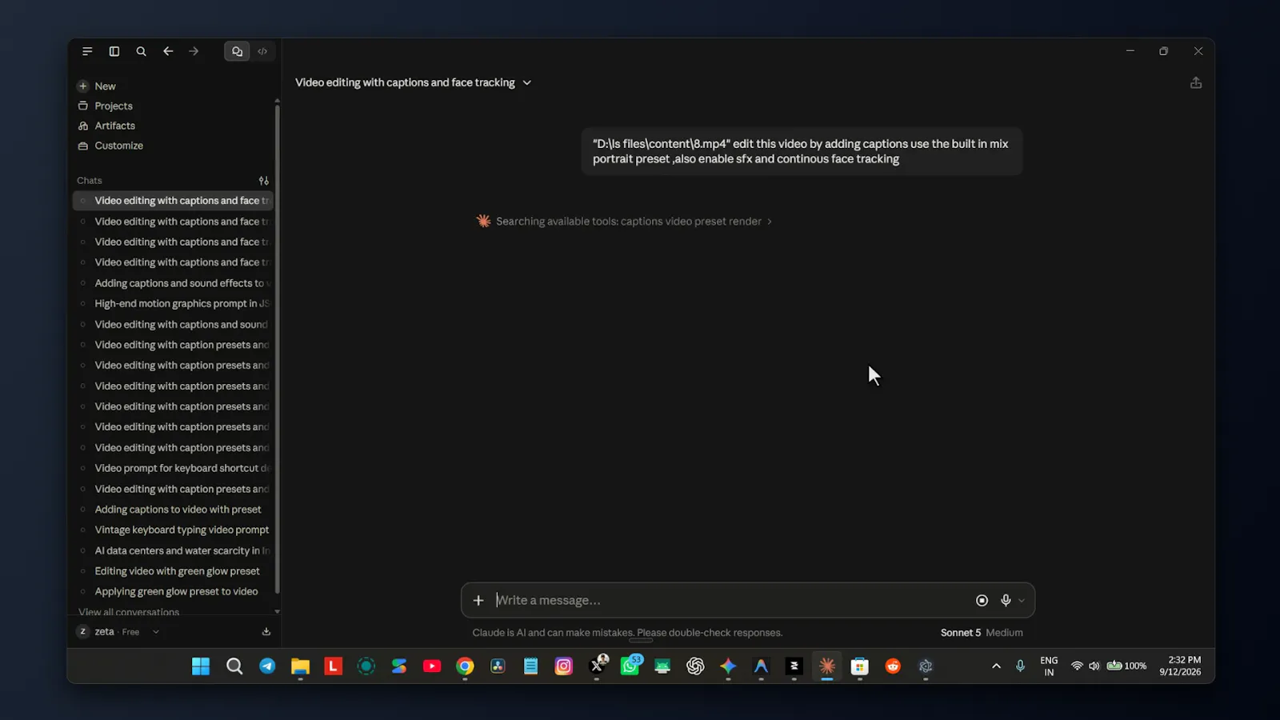Click the battery 100% indicator
This screenshot has height=720, width=1280.
tap(1126, 666)
